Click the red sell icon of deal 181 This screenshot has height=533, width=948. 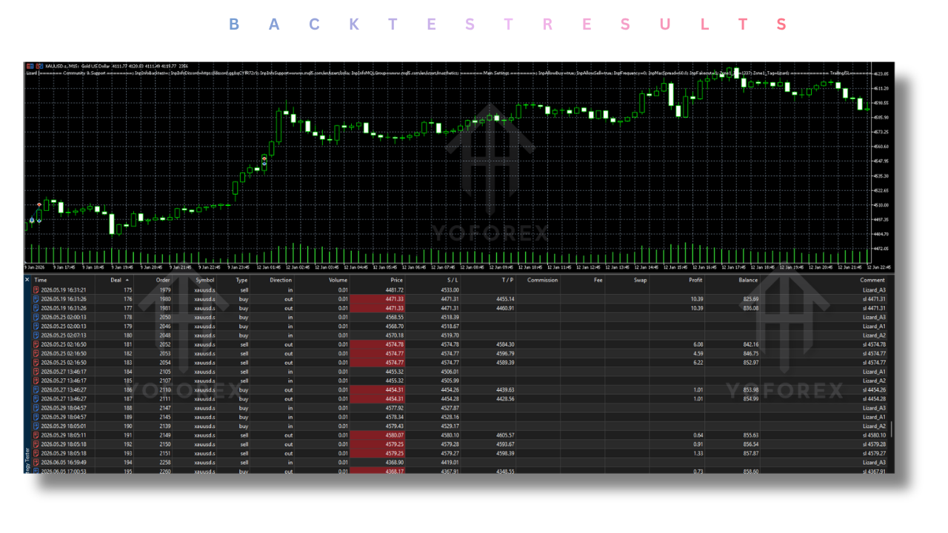point(36,344)
